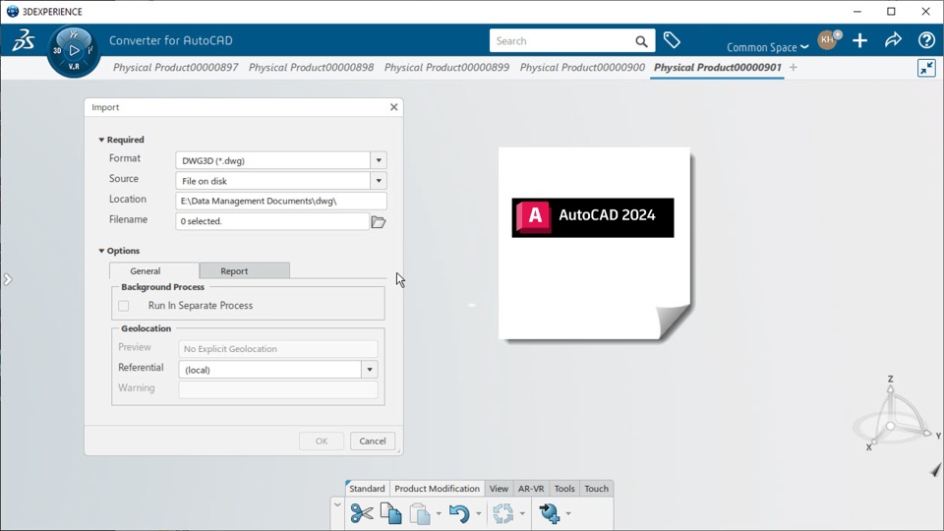Open the View toolbar tab
Viewport: 944px width, 531px height.
[499, 489]
